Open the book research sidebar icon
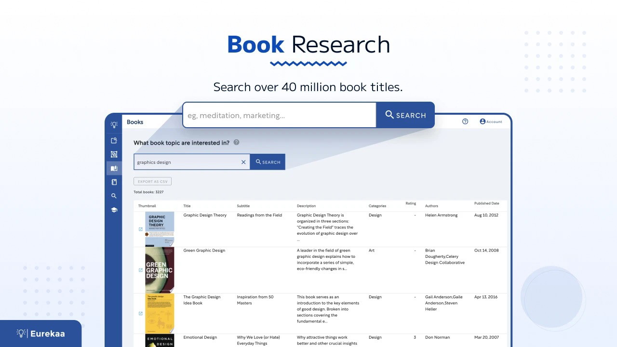The image size is (617, 347). pyautogui.click(x=114, y=168)
